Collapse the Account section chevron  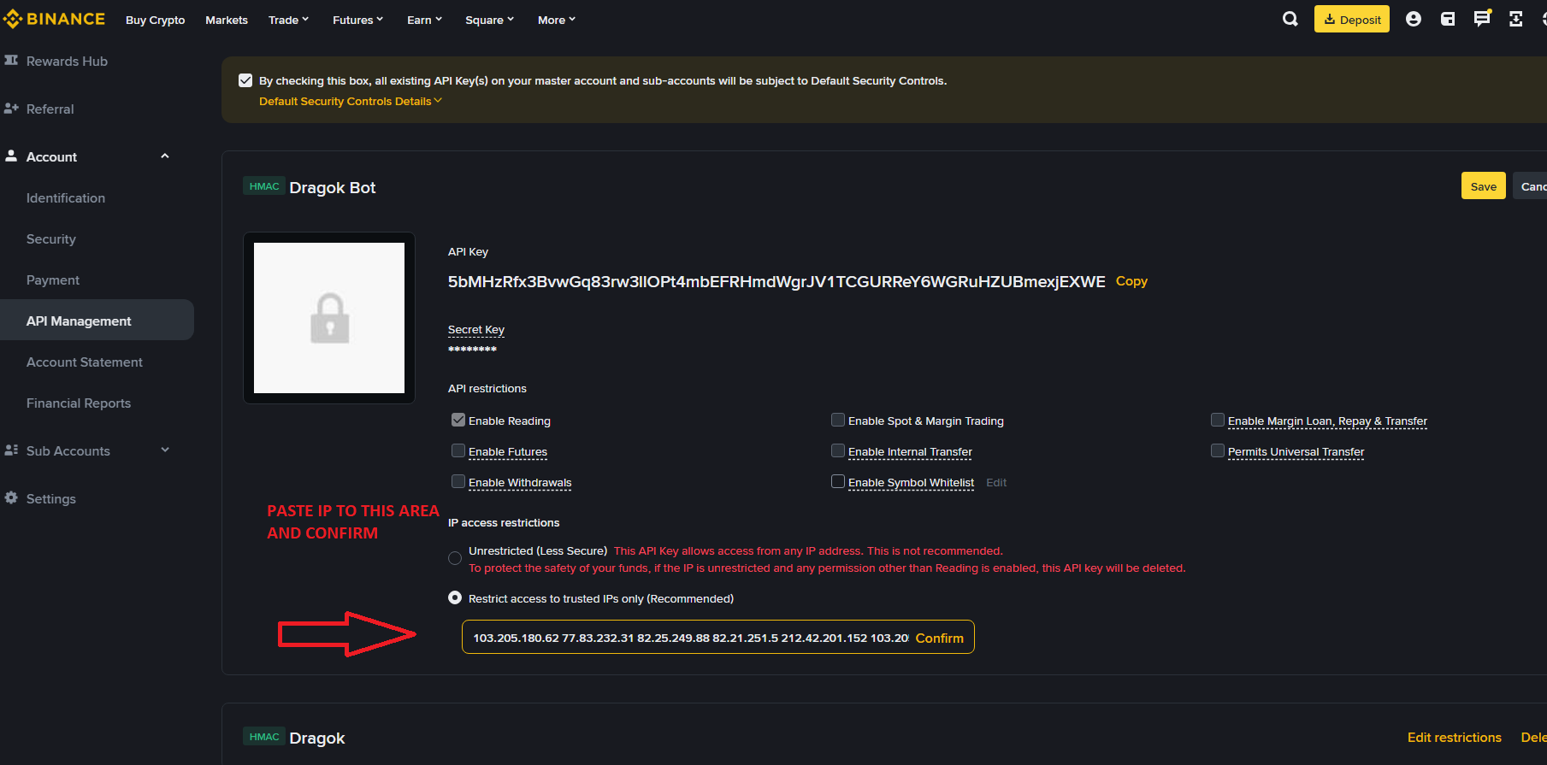pyautogui.click(x=165, y=156)
